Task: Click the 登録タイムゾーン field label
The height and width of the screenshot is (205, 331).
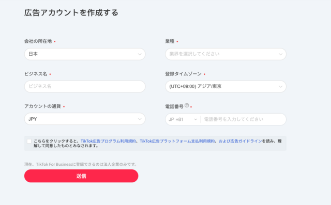Action: (x=183, y=74)
